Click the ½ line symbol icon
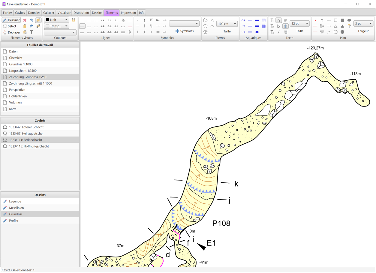 [x=123, y=20]
